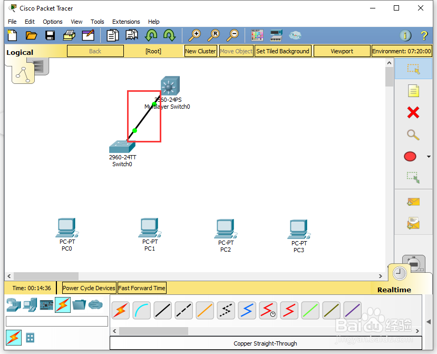Image resolution: width=437 pixels, height=354 pixels.
Task: Click the New Cluster button
Action: click(x=201, y=51)
